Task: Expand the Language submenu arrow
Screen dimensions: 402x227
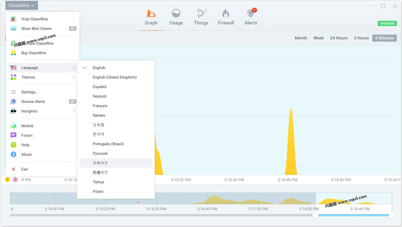Action: (74, 68)
